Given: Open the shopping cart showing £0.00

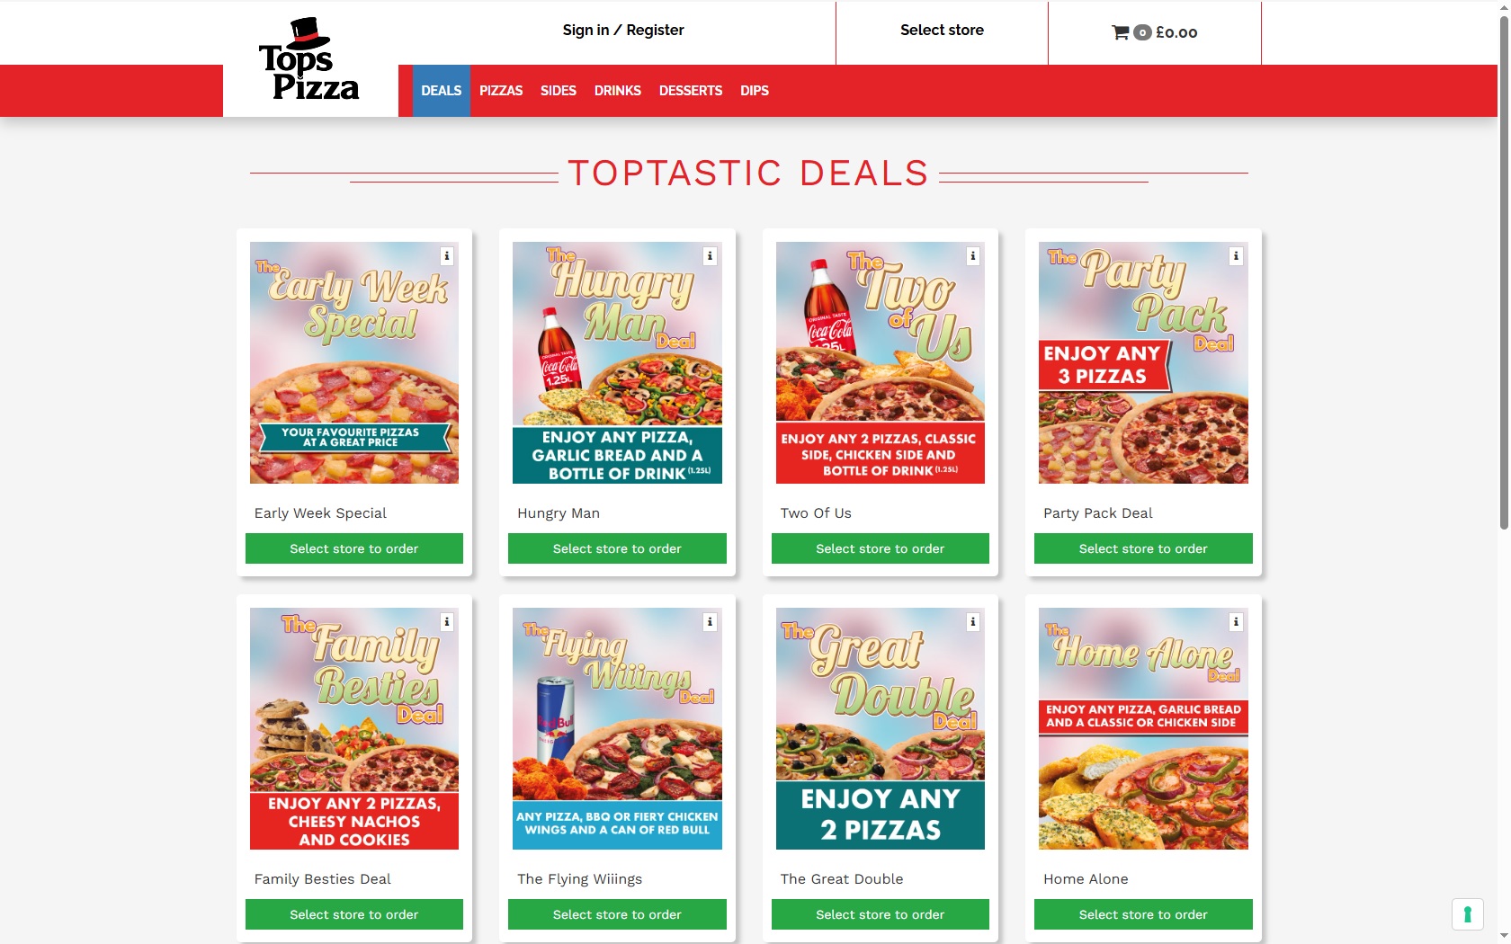Looking at the screenshot, I should (1155, 32).
